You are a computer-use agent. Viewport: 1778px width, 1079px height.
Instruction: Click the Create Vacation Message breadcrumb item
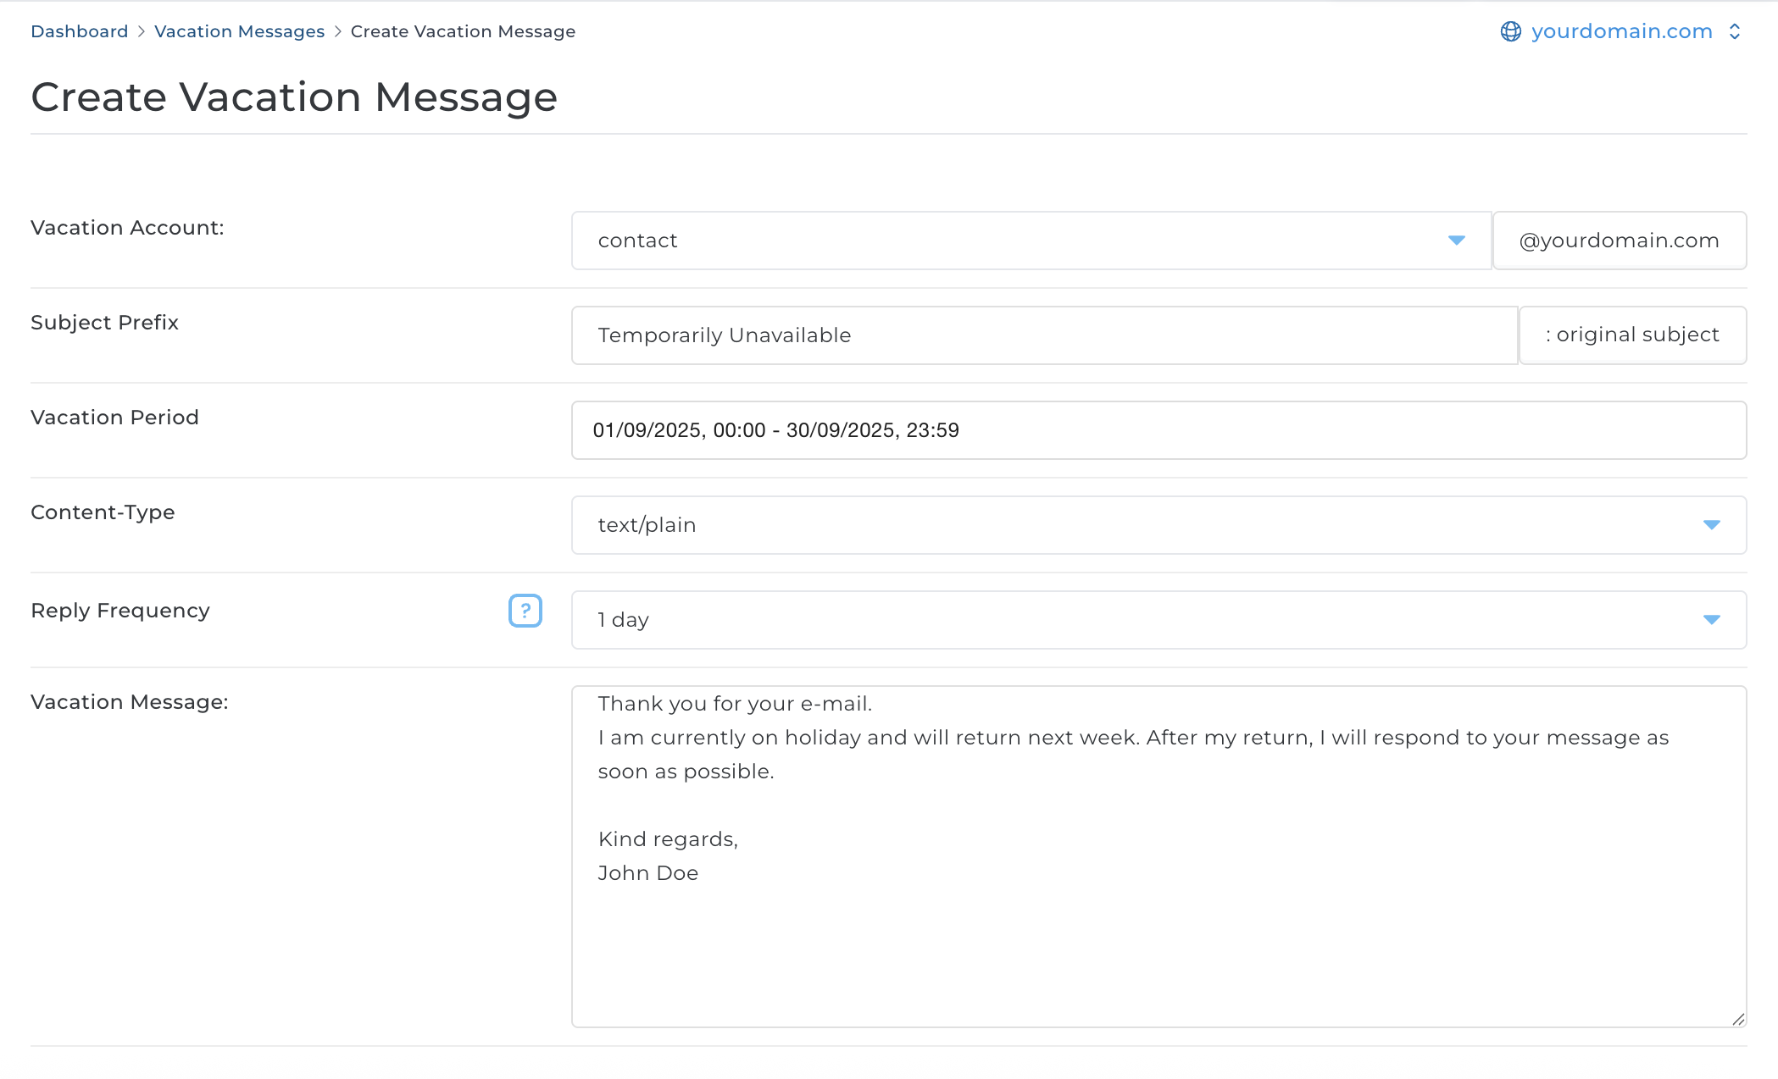coord(463,31)
